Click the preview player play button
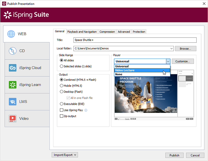 pyautogui.click(x=116, y=119)
